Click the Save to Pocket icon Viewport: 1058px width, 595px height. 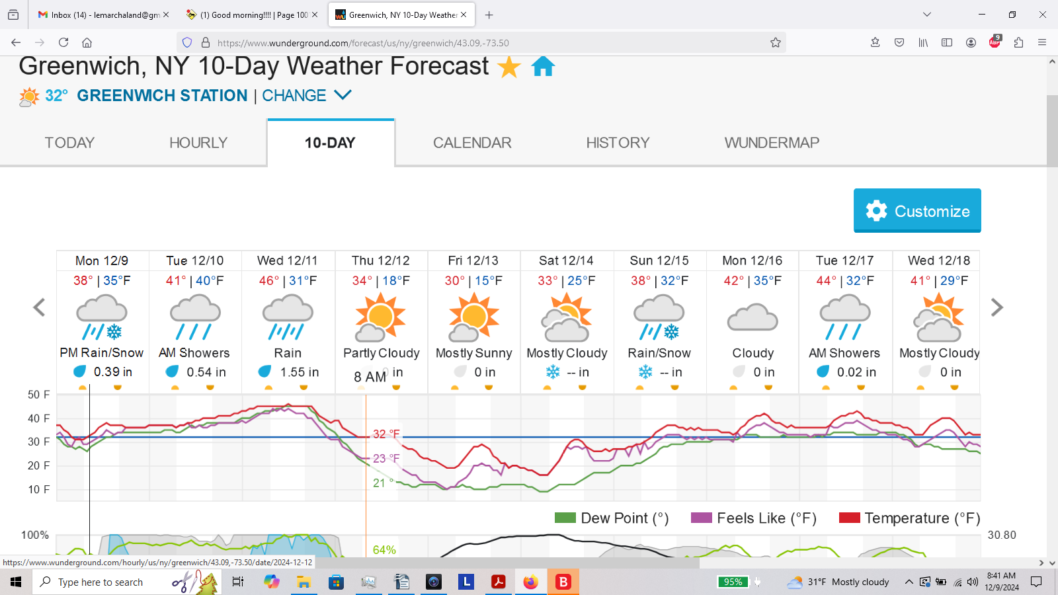(x=899, y=43)
